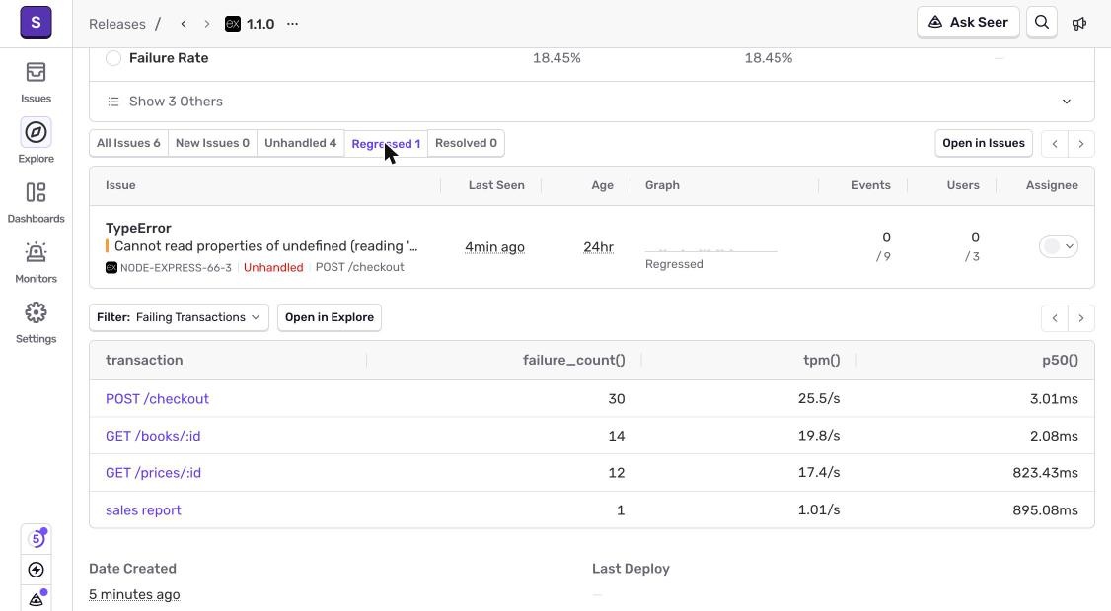This screenshot has height=611, width=1111.
Task: Open Monitors in the sidebar
Action: [x=36, y=263]
